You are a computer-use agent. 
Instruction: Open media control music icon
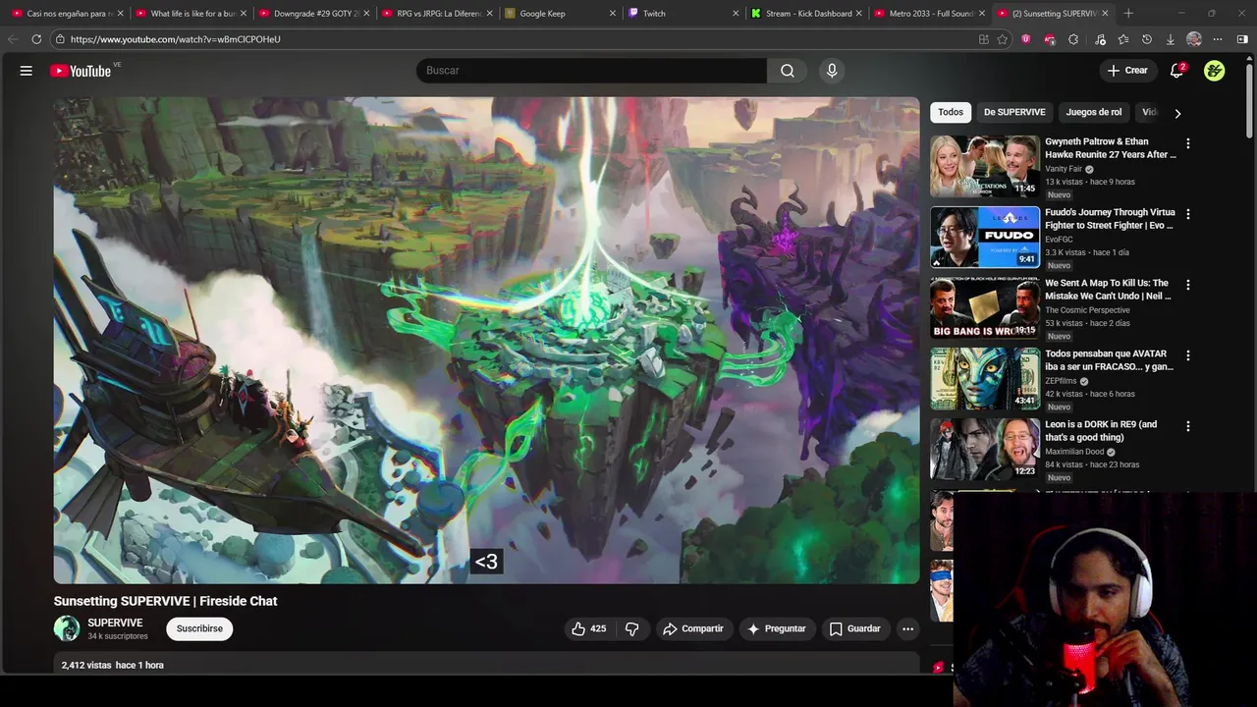(x=1099, y=39)
